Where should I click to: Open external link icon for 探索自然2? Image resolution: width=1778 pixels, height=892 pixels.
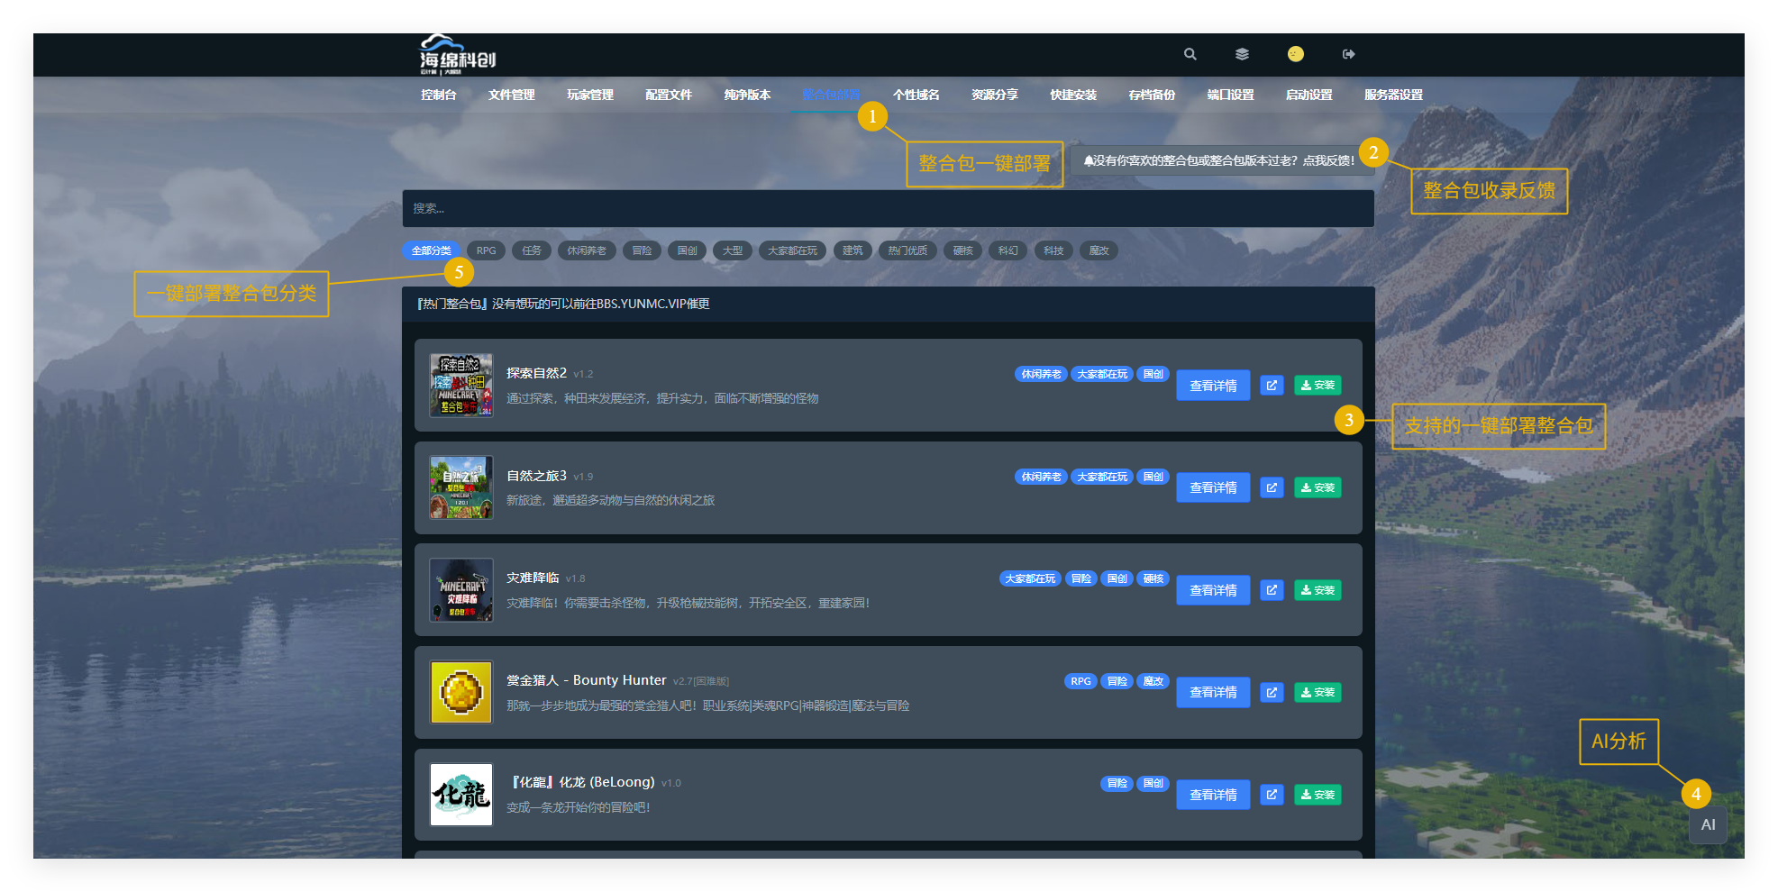coord(1272,386)
